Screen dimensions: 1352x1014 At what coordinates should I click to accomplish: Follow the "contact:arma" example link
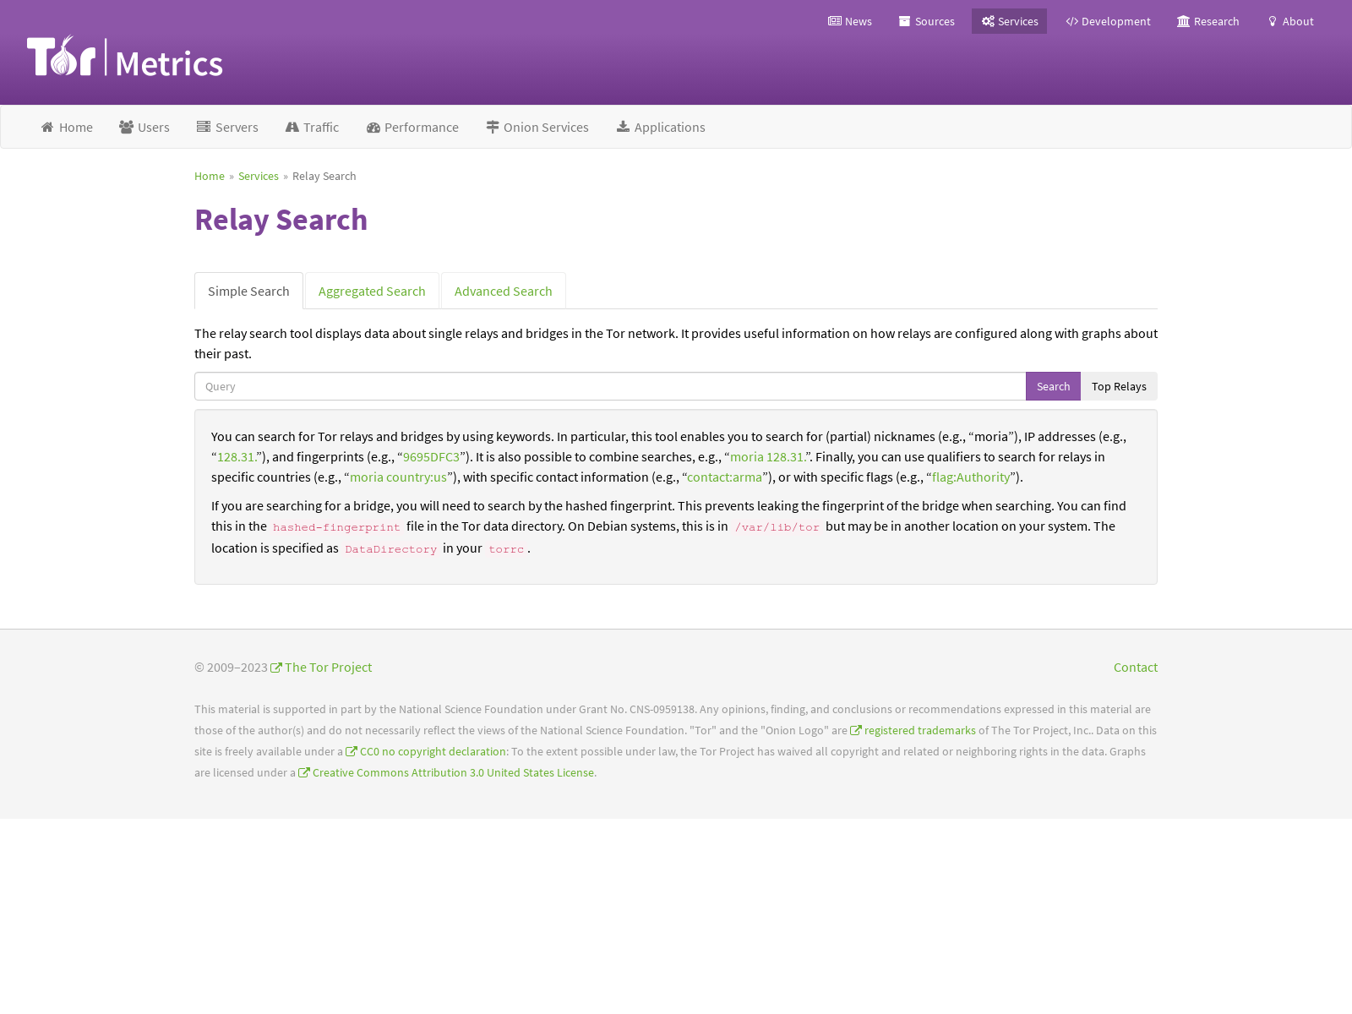[724, 477]
